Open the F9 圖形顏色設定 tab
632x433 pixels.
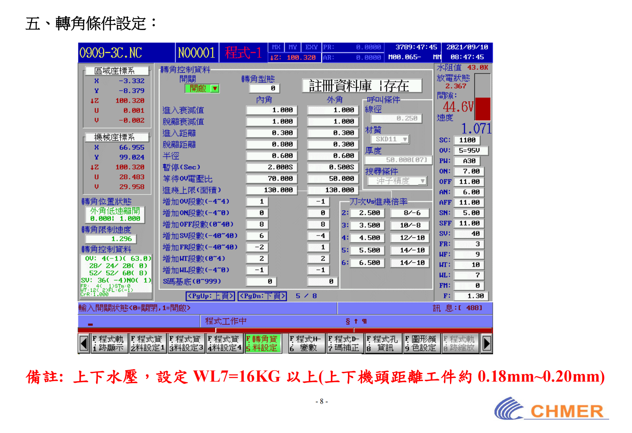tap(422, 344)
